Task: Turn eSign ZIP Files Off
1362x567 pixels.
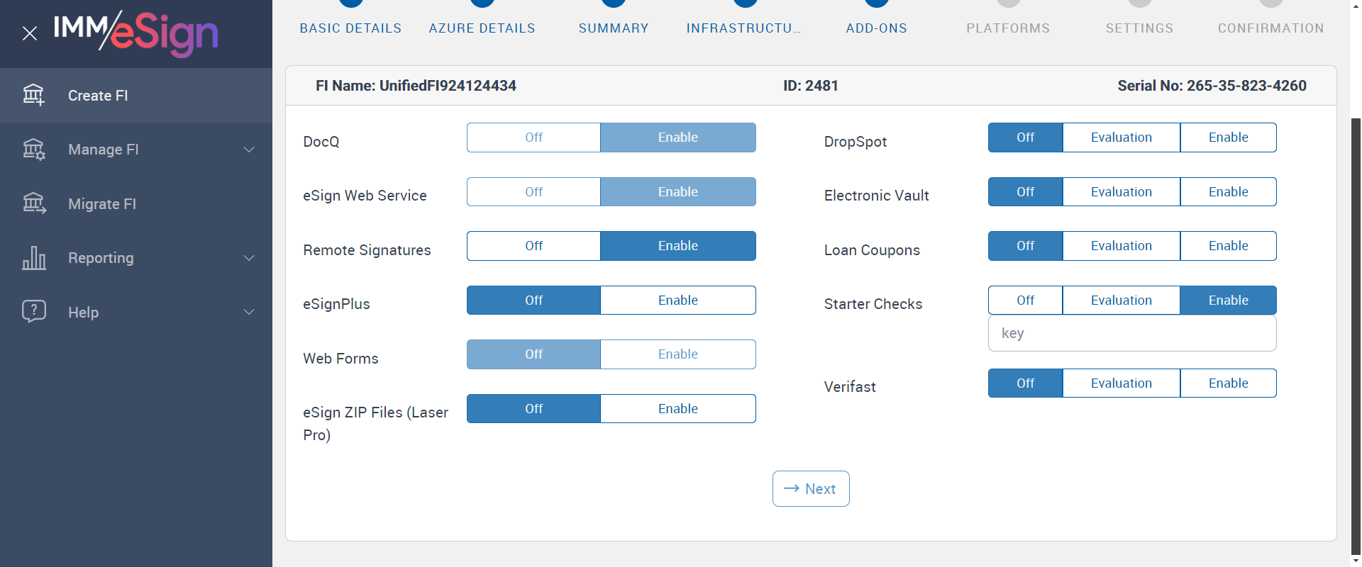Action: [533, 409]
